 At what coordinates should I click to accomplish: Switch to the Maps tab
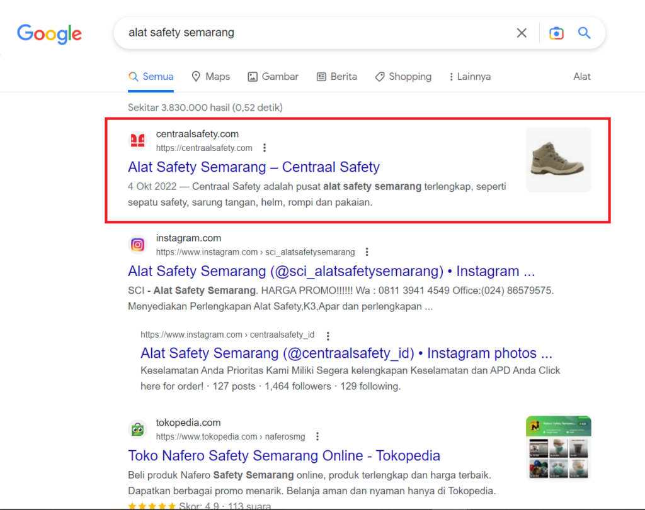(210, 77)
